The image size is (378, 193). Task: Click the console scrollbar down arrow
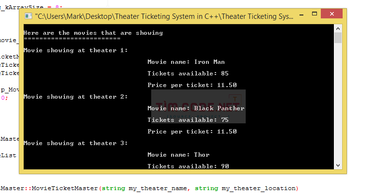(338, 165)
